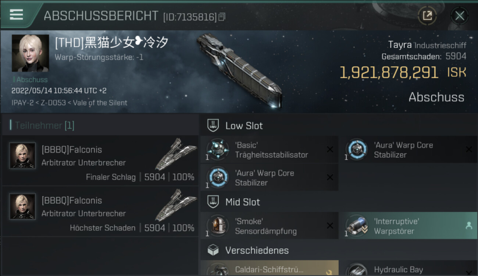Viewport: 478px width, 276px height.
Task: Close the Abschussbericht window
Action: 460,15
